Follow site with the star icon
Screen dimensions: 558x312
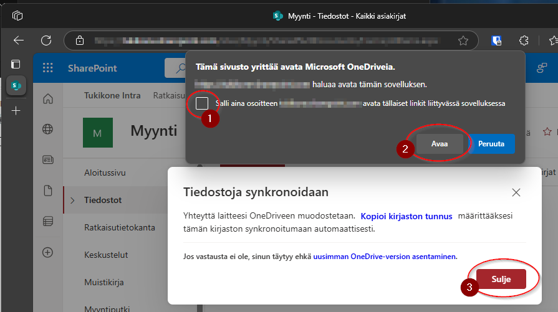[547, 132]
